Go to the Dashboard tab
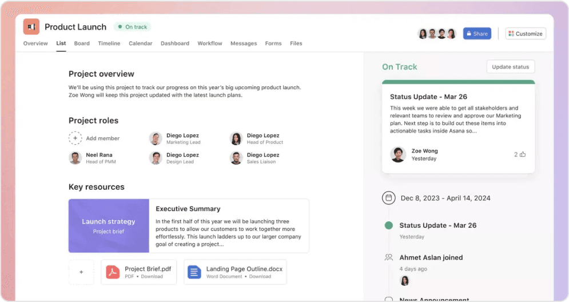Image resolution: width=569 pixels, height=302 pixels. coord(175,43)
